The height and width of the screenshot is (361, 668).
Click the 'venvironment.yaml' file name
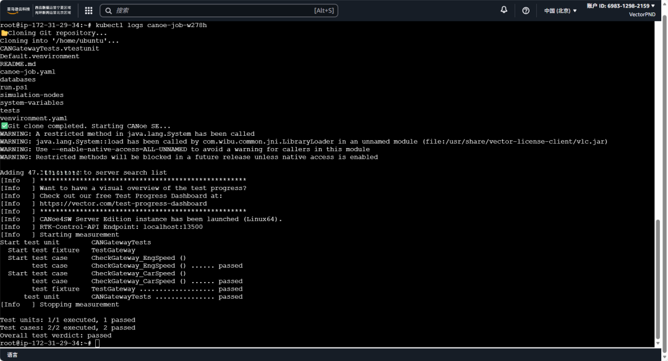click(33, 118)
